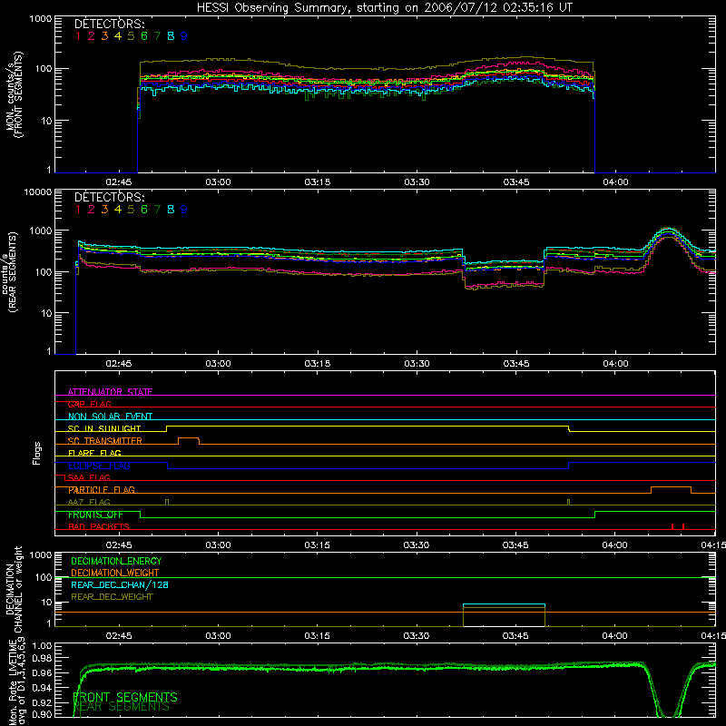Select blue detector 9 in front segments legend
726x726 pixels.
click(x=184, y=36)
